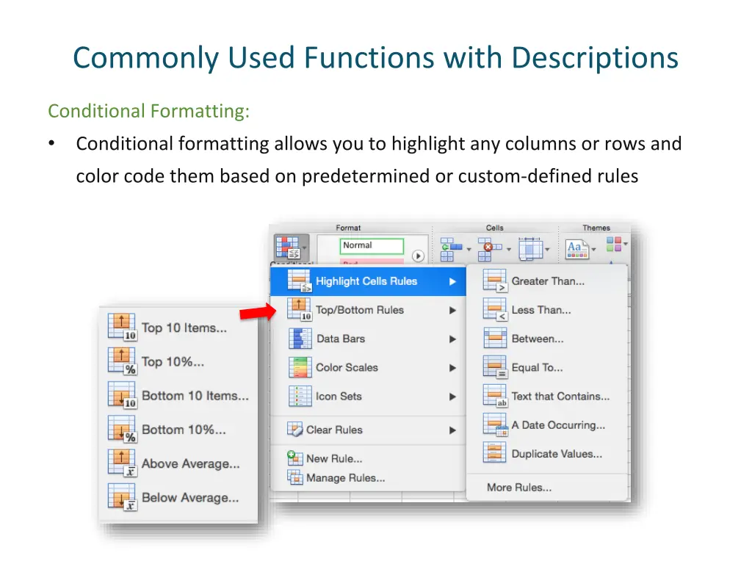
Task: Open the Data Bars submenu
Action: click(x=369, y=339)
